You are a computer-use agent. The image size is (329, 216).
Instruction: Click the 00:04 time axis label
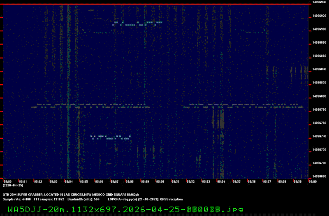tap(68, 181)
